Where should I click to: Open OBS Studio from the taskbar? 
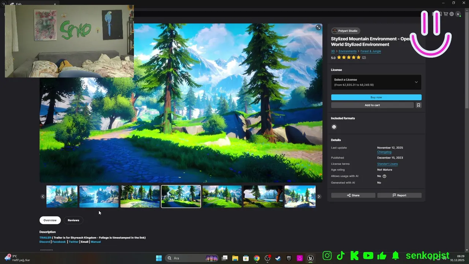267,258
